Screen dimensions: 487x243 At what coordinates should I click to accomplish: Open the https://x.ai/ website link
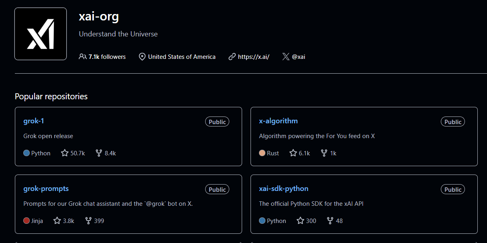pyautogui.click(x=254, y=57)
